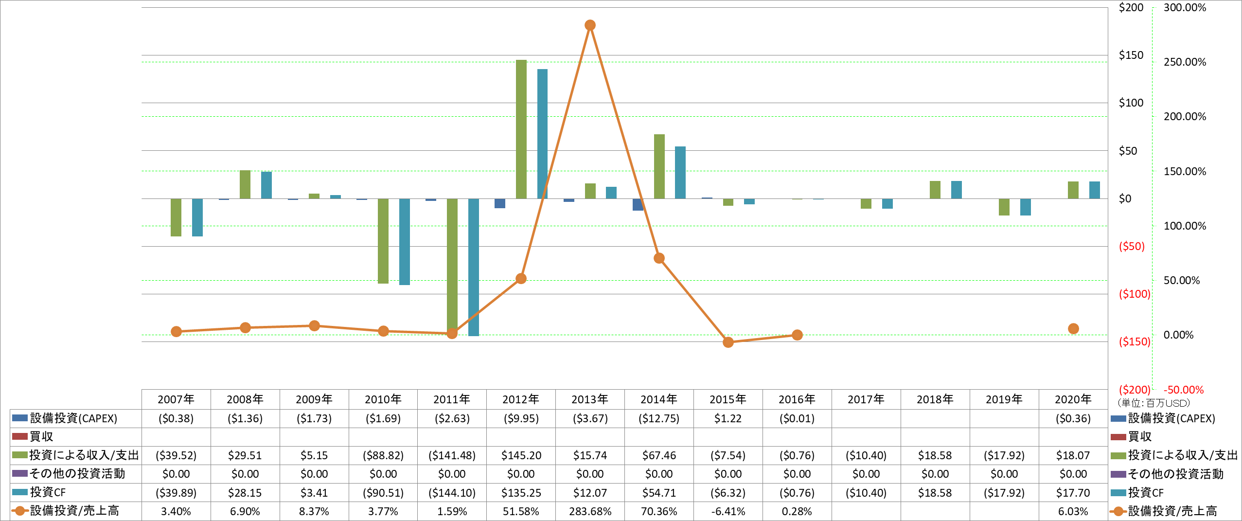Click the 8.37% cell under 2009年
This screenshot has width=1242, height=521.
point(314,511)
